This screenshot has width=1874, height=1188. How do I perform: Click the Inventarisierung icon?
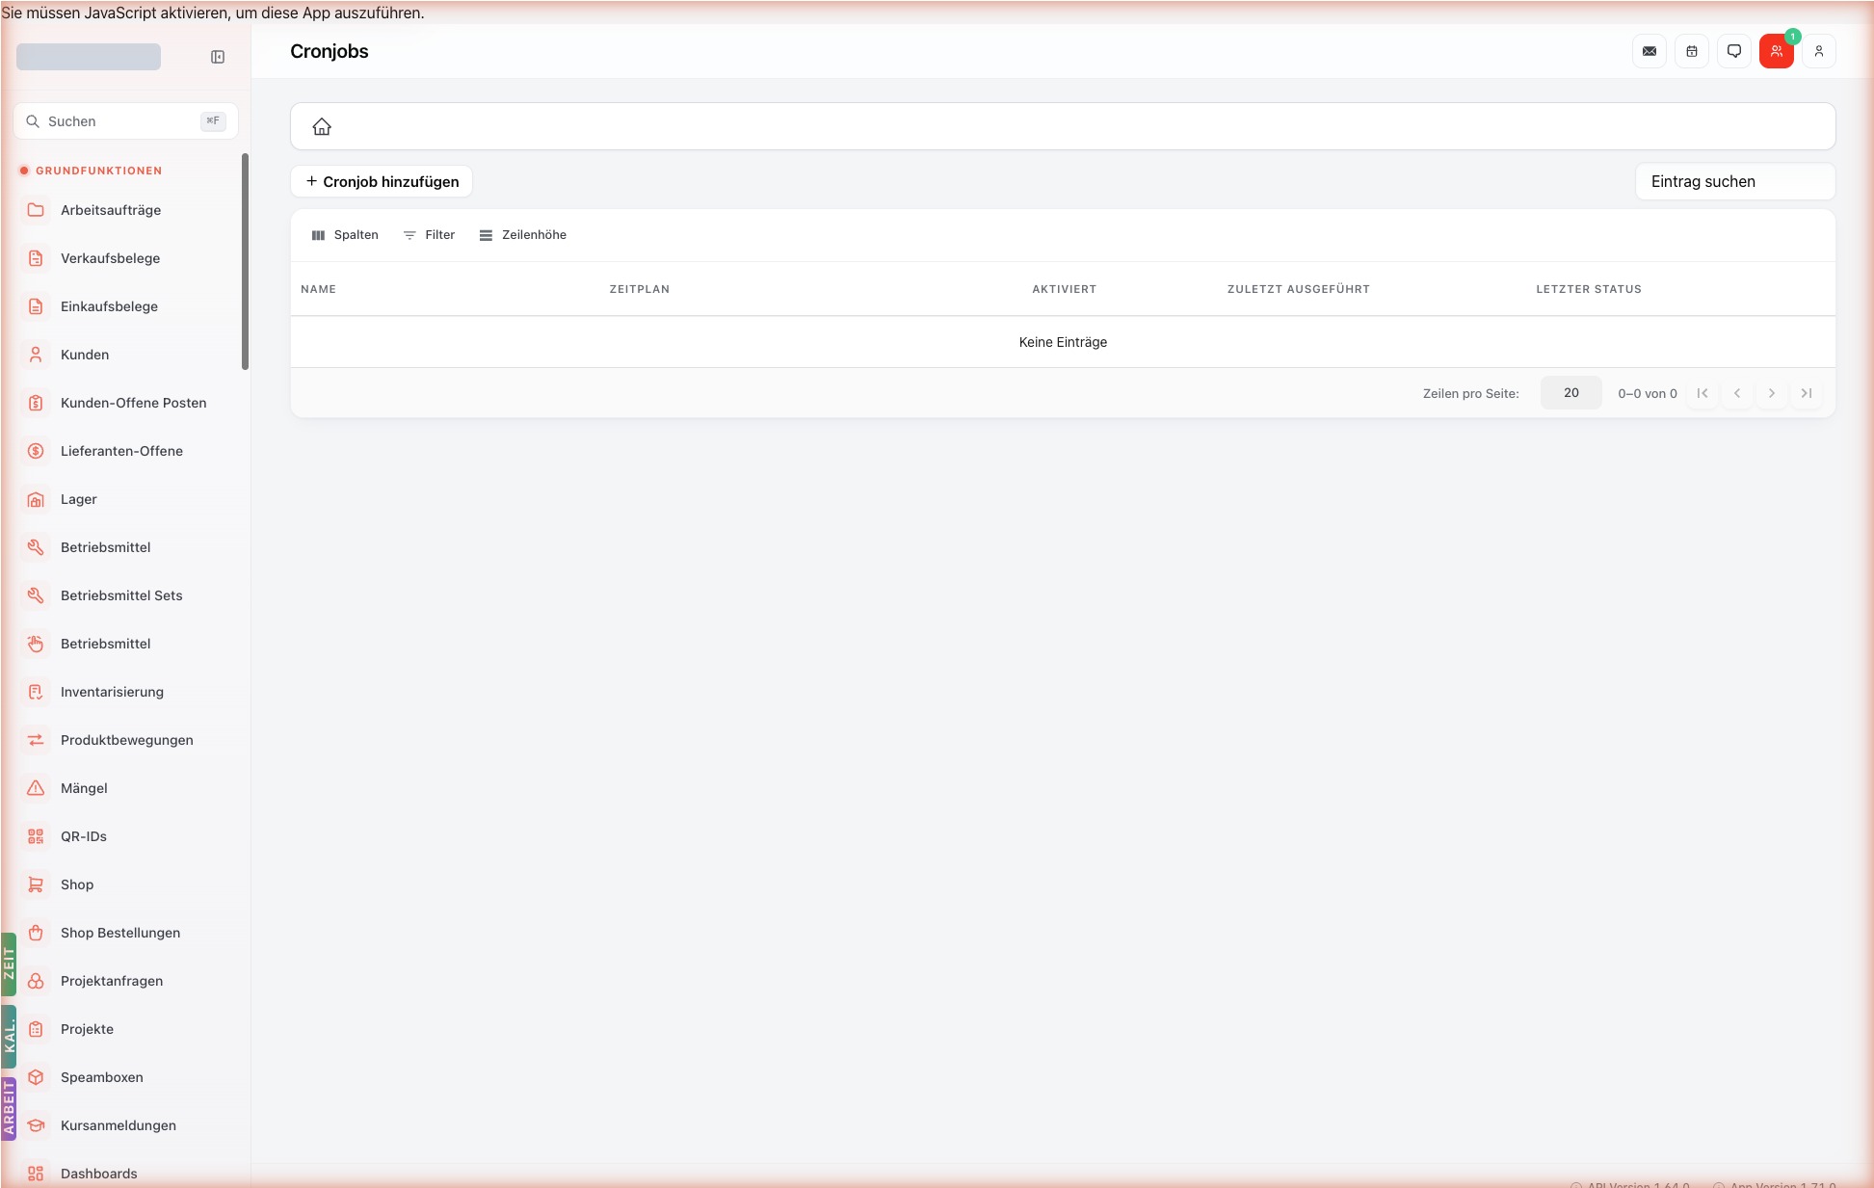(36, 692)
